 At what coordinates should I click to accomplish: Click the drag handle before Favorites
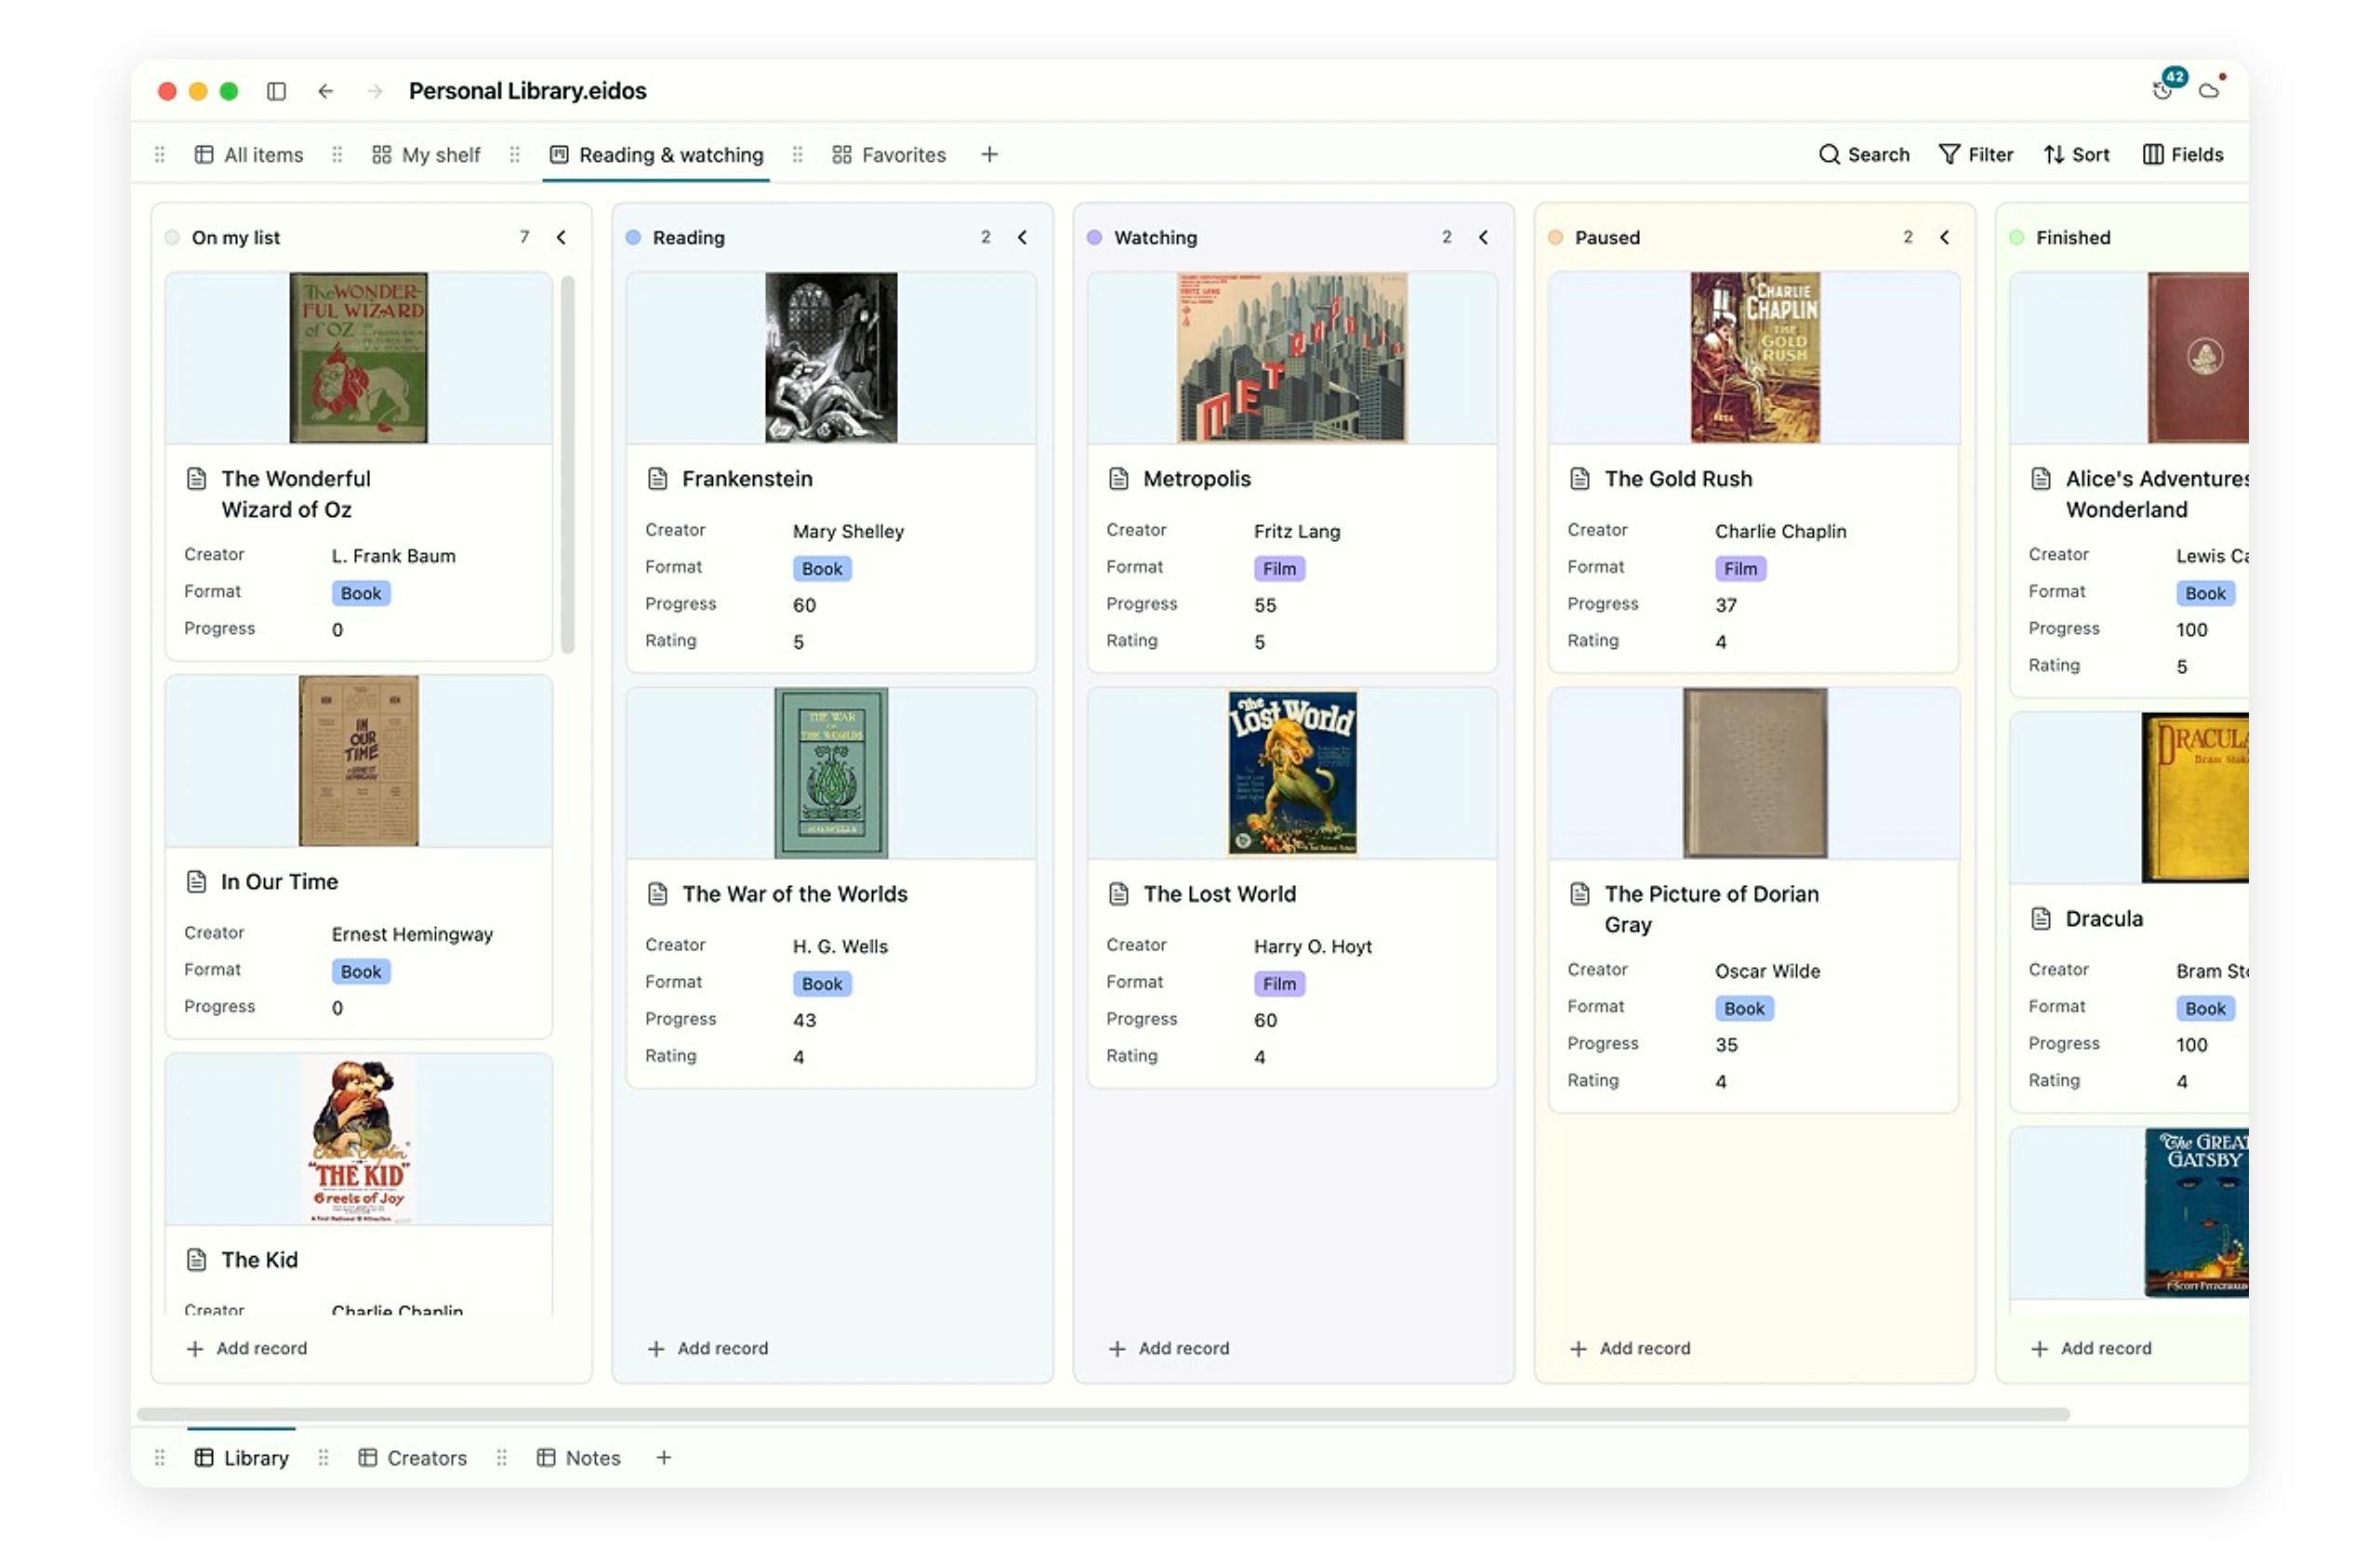coord(797,154)
